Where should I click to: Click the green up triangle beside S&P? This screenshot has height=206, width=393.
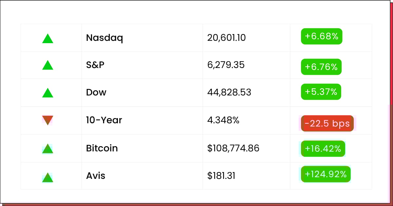click(48, 65)
